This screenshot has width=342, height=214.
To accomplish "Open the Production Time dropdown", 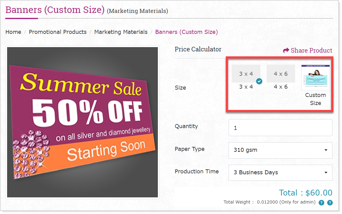I will (280, 173).
